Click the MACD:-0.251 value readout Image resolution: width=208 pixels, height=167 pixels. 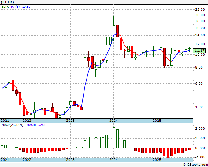36,125
